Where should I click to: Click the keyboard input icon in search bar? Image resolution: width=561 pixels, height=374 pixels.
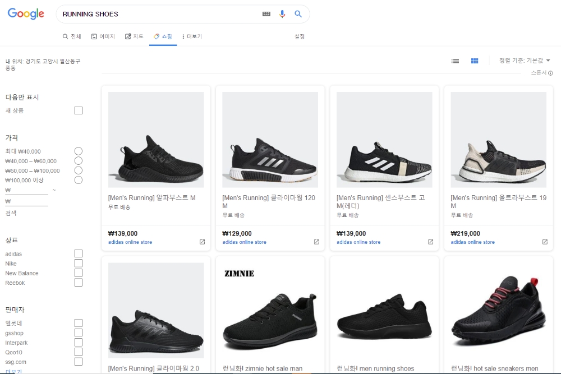pyautogui.click(x=266, y=14)
